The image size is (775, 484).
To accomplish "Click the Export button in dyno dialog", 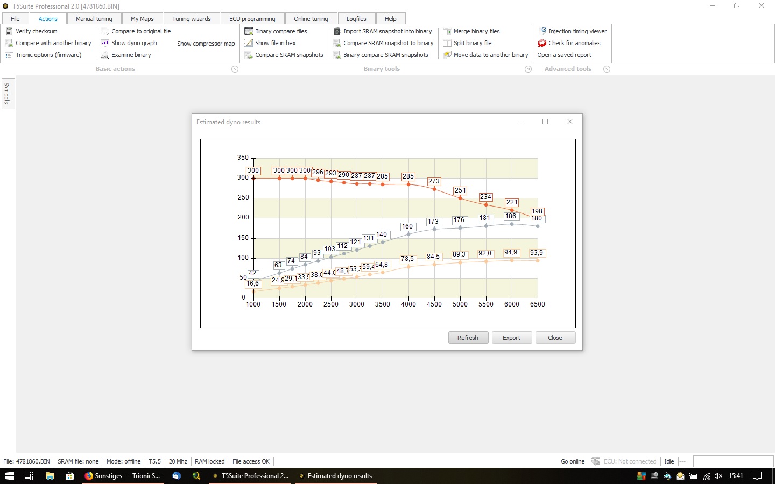I will pyautogui.click(x=512, y=338).
